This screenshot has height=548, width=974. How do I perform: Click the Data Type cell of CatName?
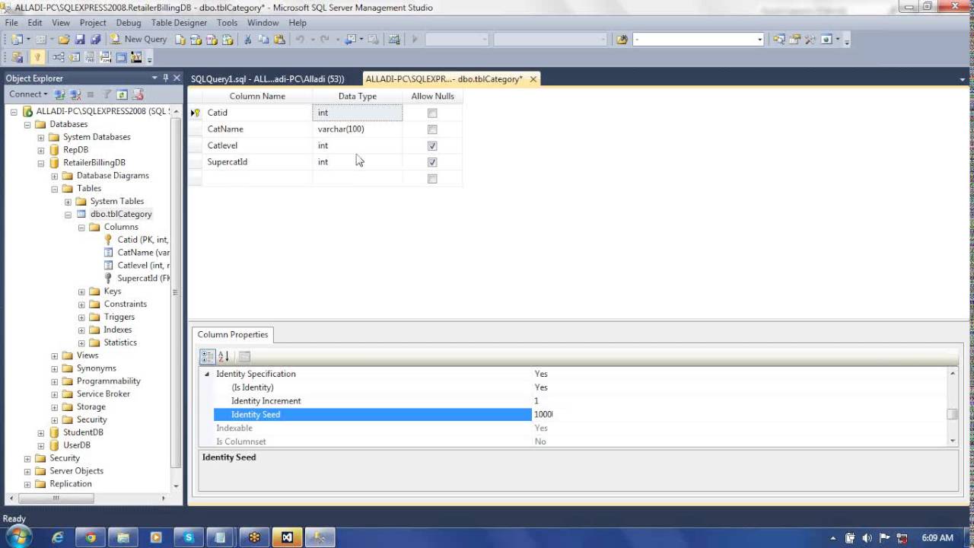click(357, 129)
